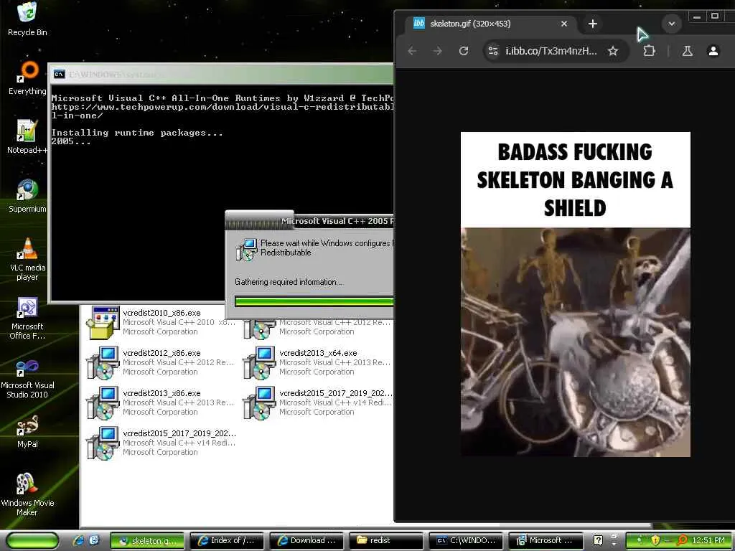Select vcredist2012_x86.exe file icon
Screen dimensions: 735x551
[x=103, y=362]
